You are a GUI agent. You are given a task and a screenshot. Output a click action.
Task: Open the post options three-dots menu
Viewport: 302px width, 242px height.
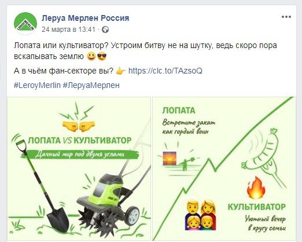pyautogui.click(x=286, y=17)
